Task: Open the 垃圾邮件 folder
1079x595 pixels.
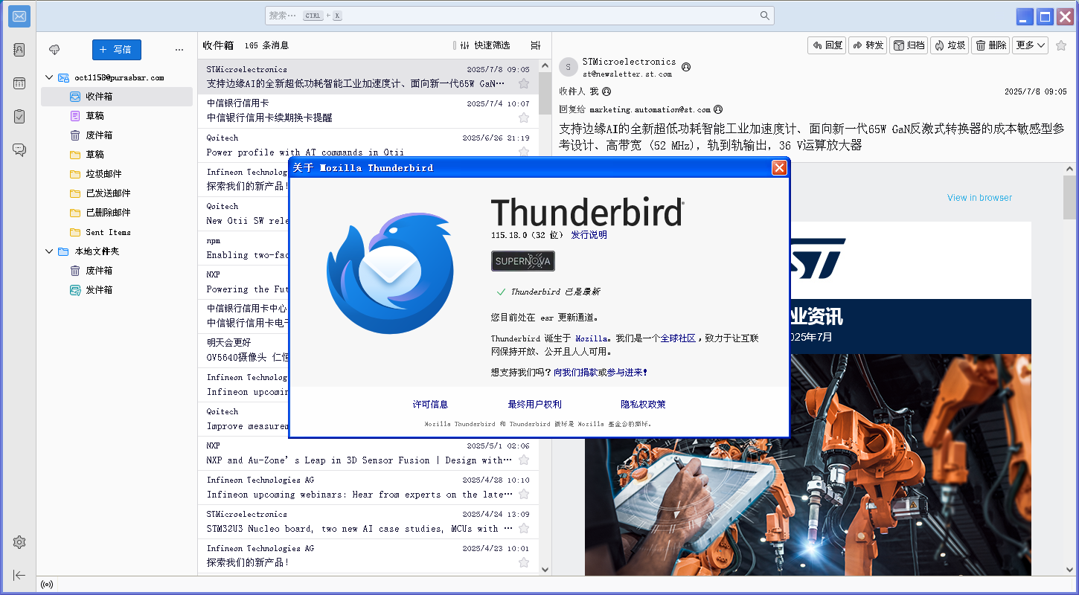Action: point(117,174)
